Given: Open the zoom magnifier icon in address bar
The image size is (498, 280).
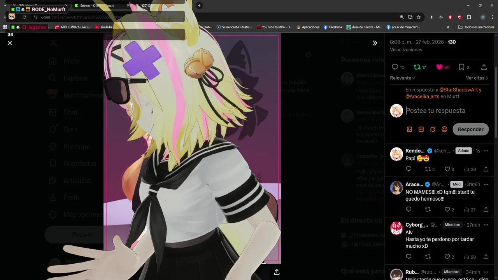Looking at the screenshot, I should pos(402,17).
